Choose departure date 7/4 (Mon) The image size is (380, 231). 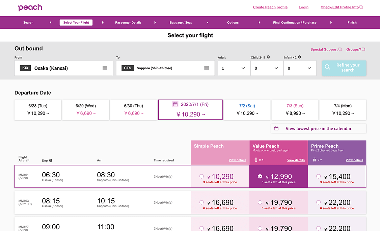pos(343,110)
